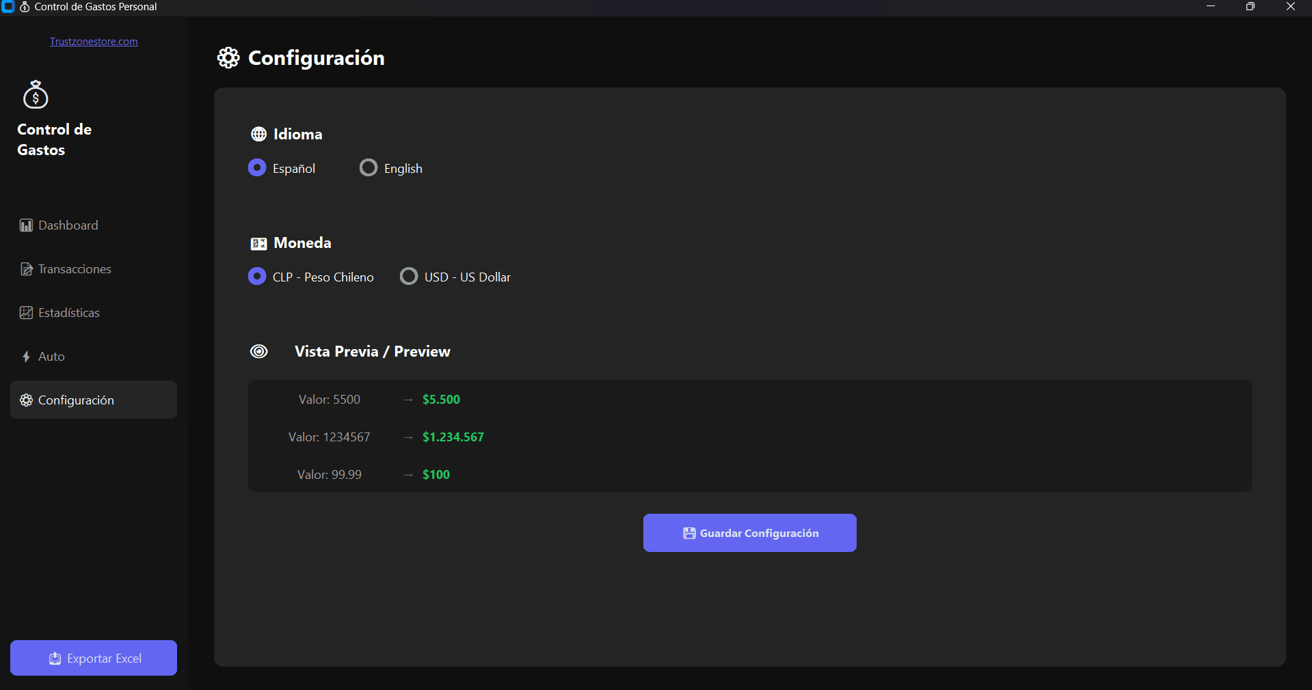Open the Dashboard panel via its bar chart icon

[26, 225]
